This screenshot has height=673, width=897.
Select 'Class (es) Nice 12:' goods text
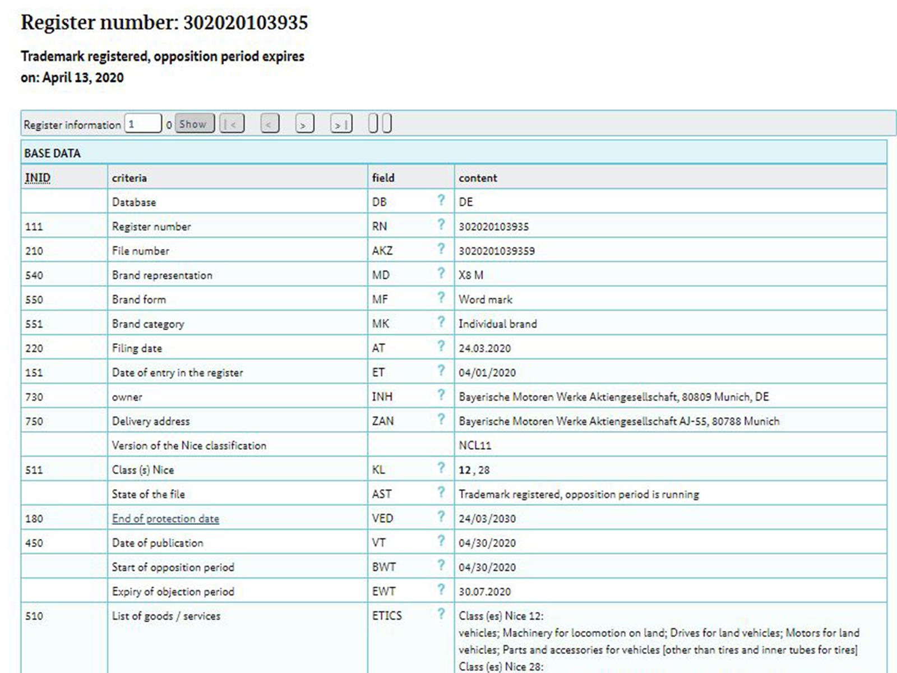coord(501,616)
